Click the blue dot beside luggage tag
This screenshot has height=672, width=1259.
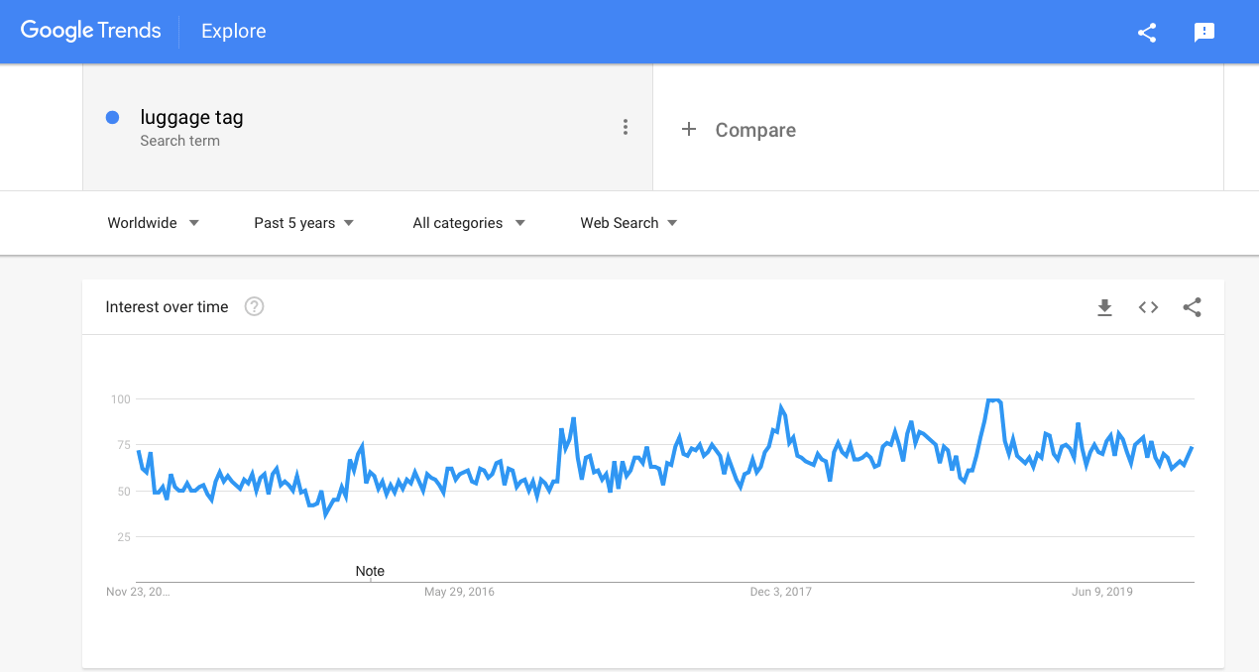click(112, 118)
